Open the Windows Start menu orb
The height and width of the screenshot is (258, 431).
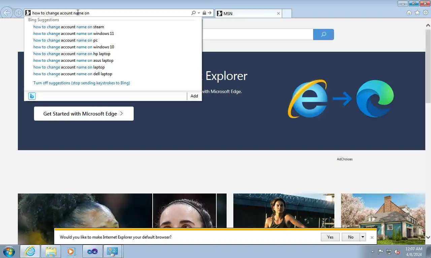(x=9, y=251)
